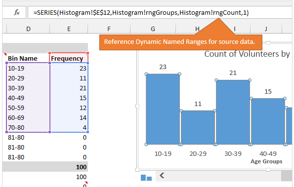Click the chart title Count of Volunteers
This screenshot has width=294, height=187.
point(247,54)
